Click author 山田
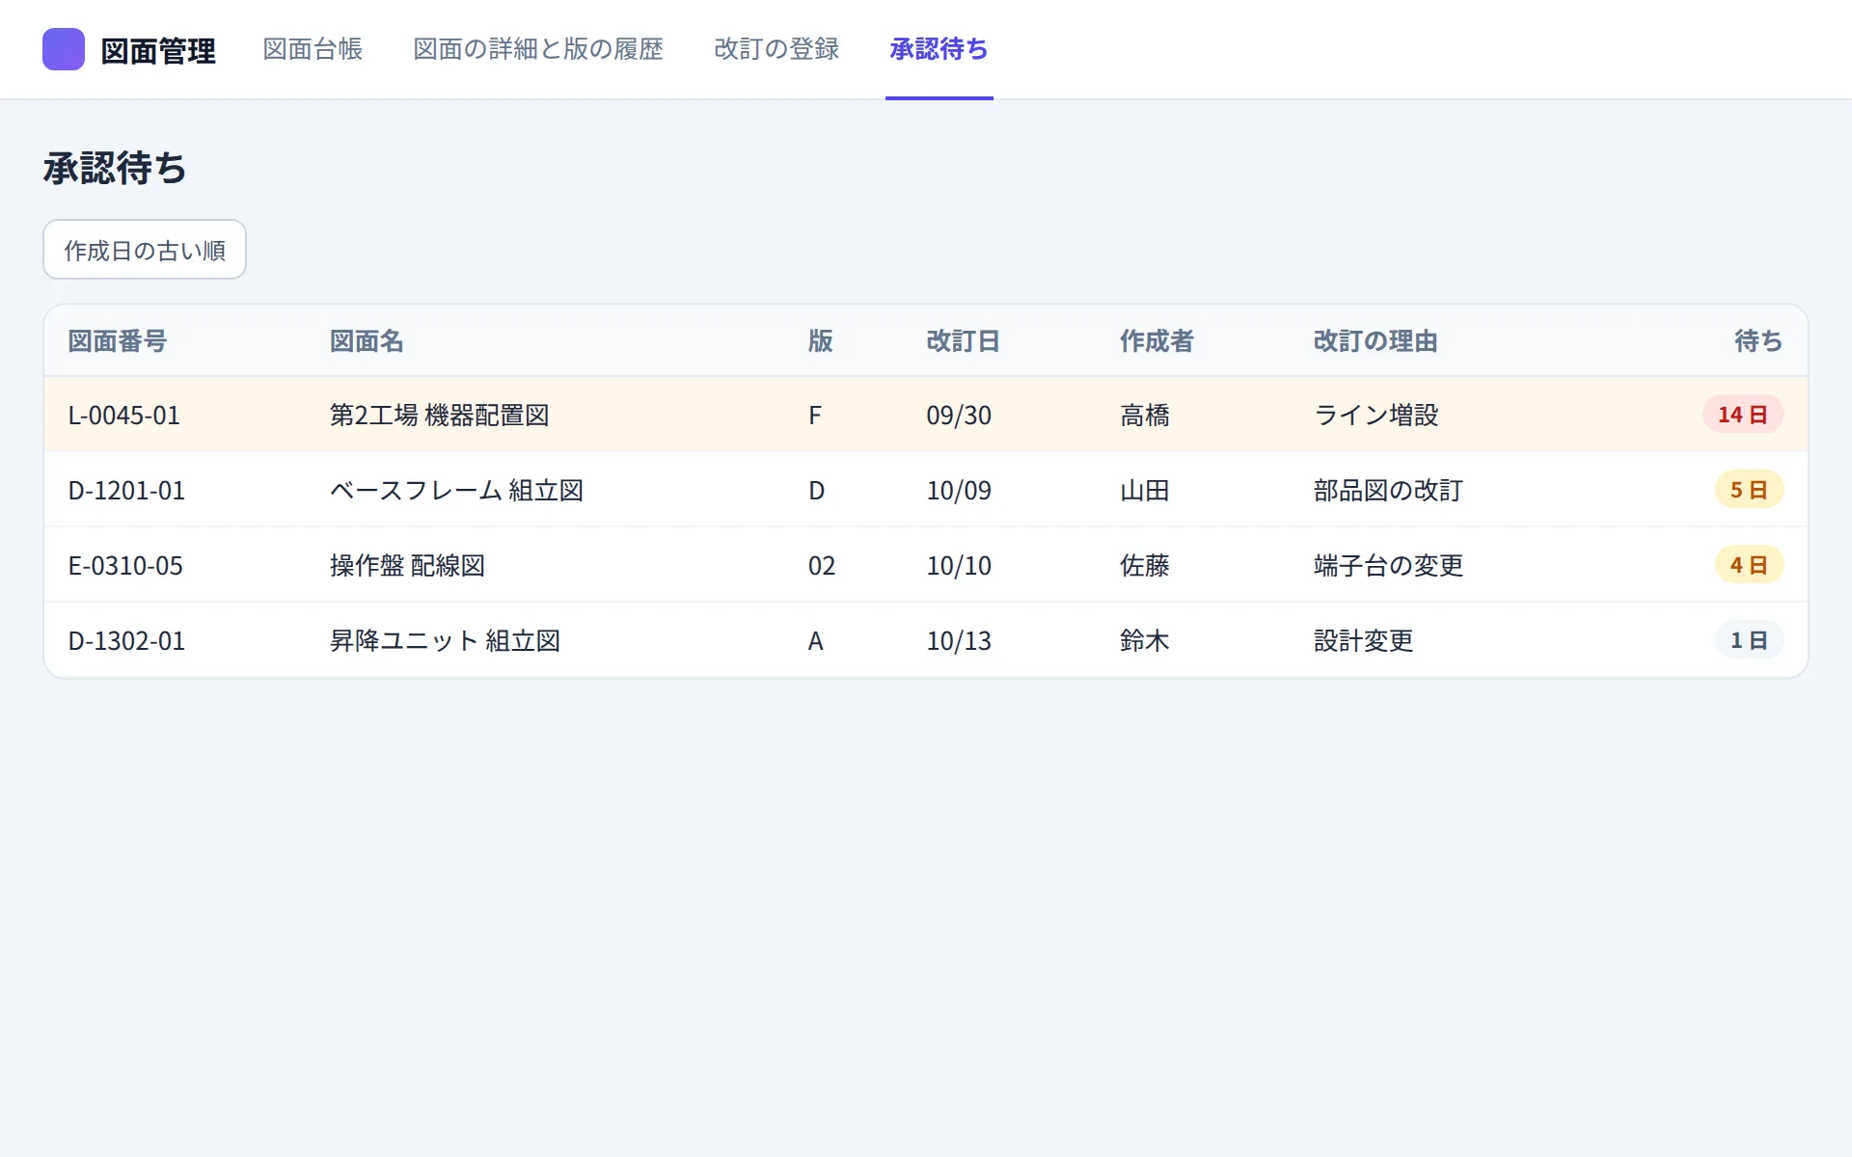Image resolution: width=1852 pixels, height=1157 pixels. point(1145,490)
